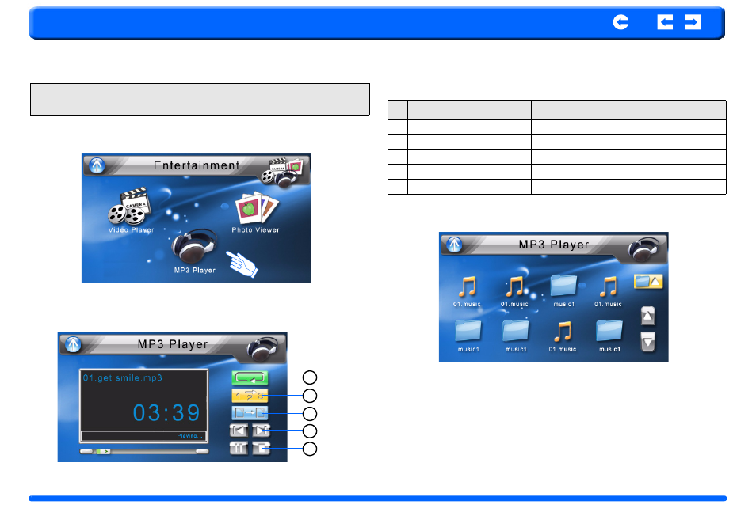Open the Video Player film reel icon
Screen dimensions: 756x531
click(129, 207)
